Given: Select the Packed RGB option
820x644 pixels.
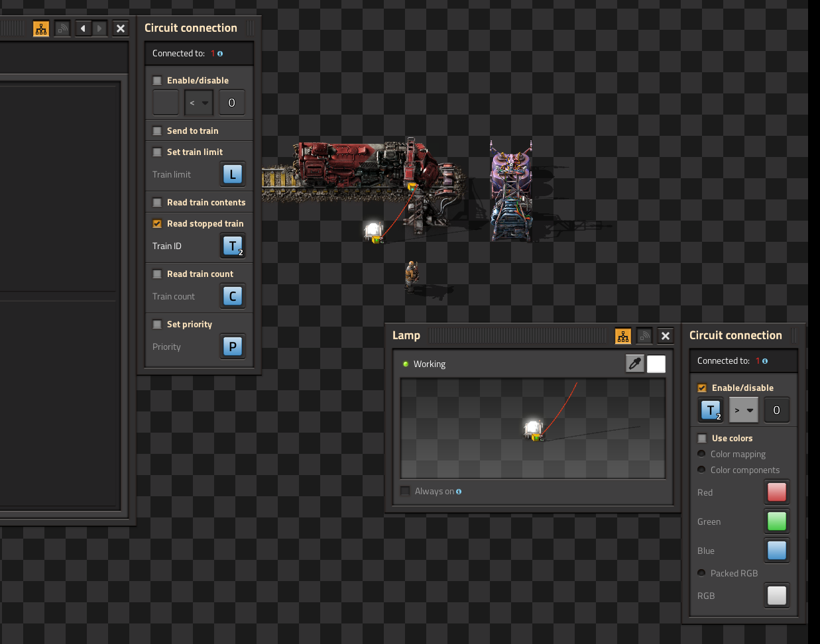Looking at the screenshot, I should pos(701,573).
